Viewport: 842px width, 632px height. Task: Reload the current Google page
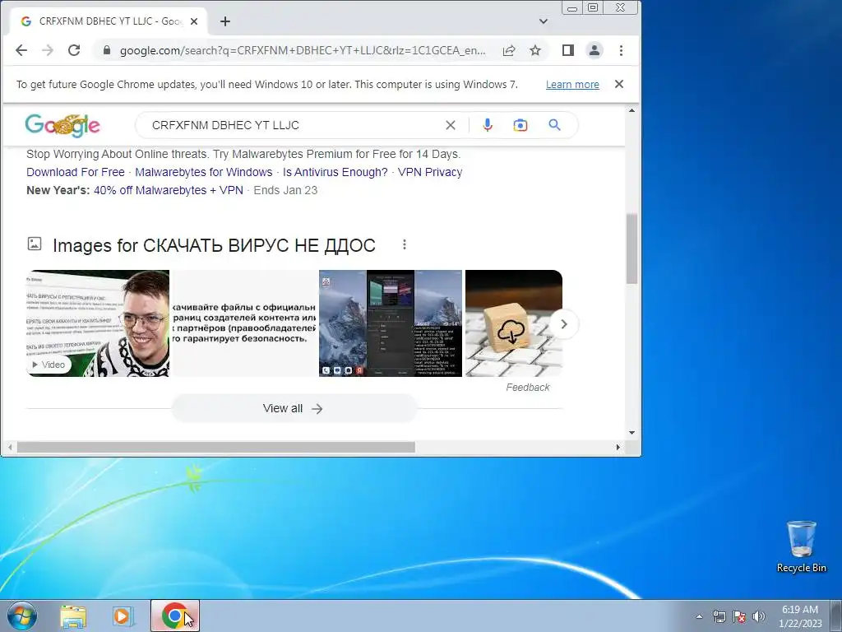[74, 50]
